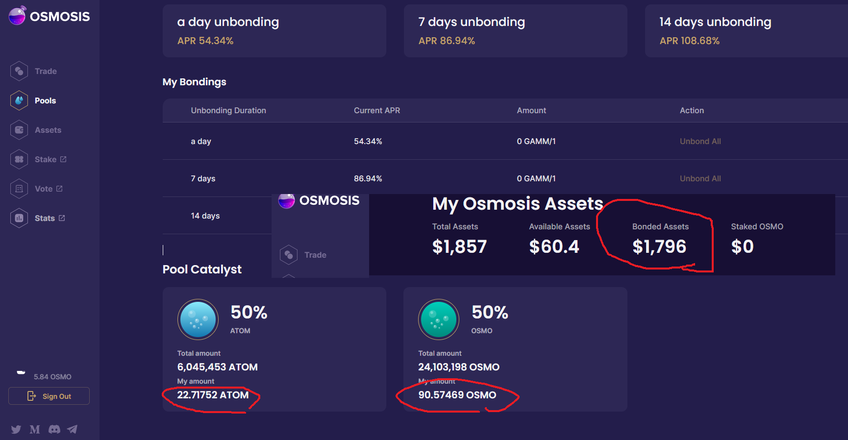Click the Osmosis logo icon
The height and width of the screenshot is (440, 848).
17,16
